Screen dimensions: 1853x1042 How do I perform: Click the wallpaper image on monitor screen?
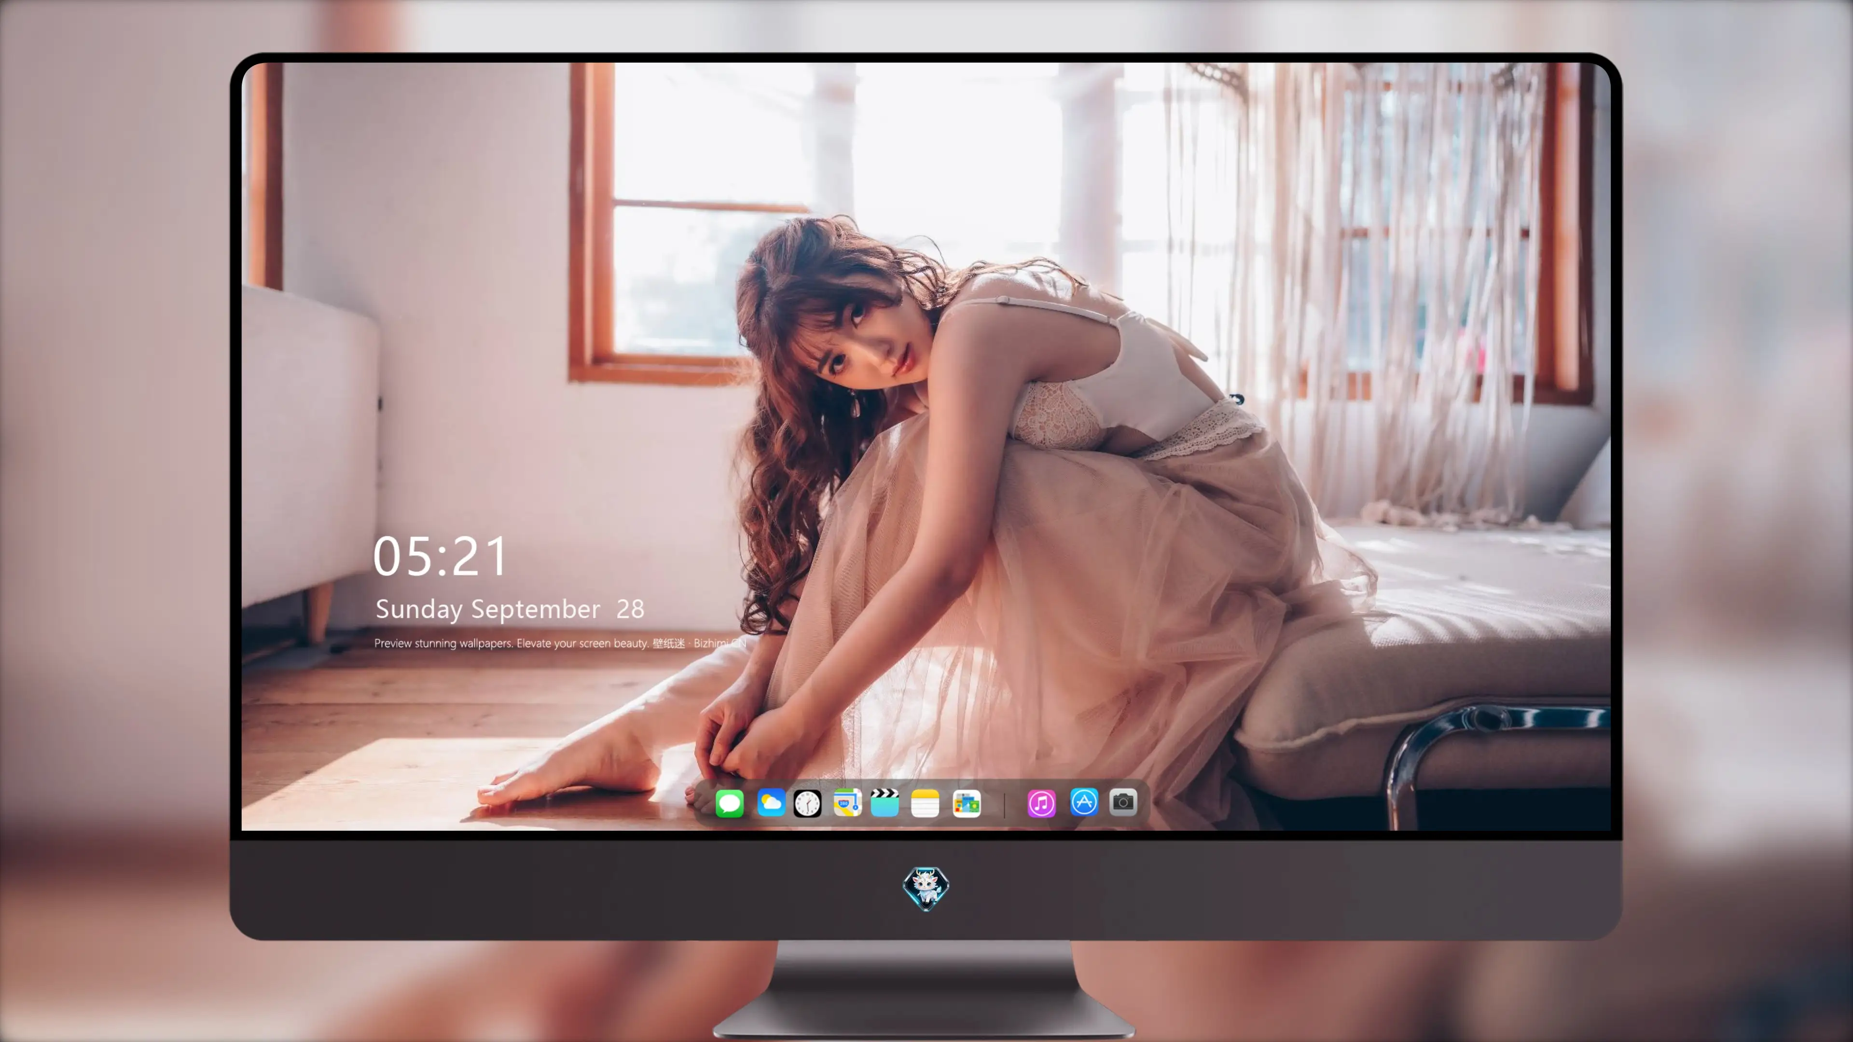click(x=926, y=446)
